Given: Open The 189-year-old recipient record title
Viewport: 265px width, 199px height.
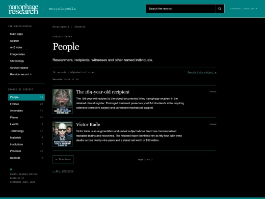Looking at the screenshot, I should [103, 92].
